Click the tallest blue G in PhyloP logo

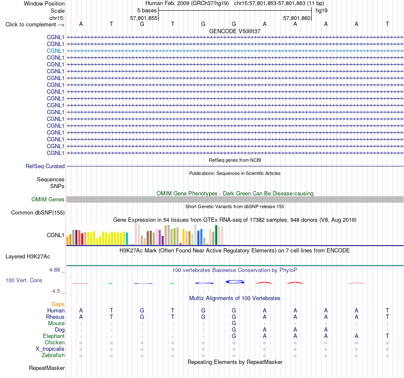click(235, 282)
